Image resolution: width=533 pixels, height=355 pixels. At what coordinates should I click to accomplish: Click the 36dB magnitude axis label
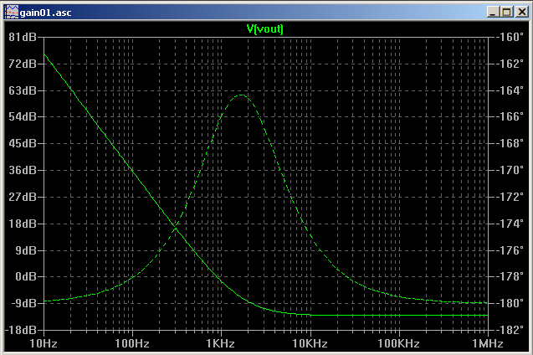click(x=23, y=170)
